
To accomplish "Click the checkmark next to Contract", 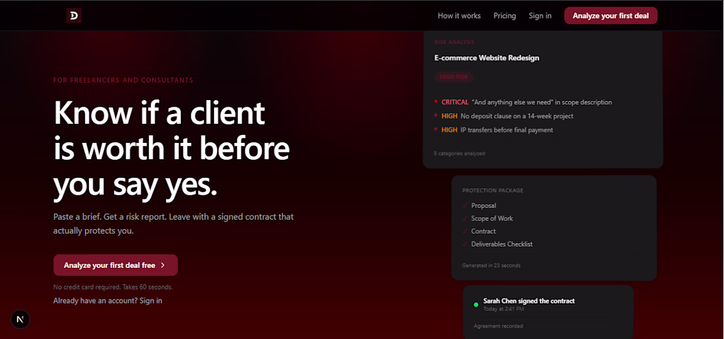I will click(x=465, y=232).
